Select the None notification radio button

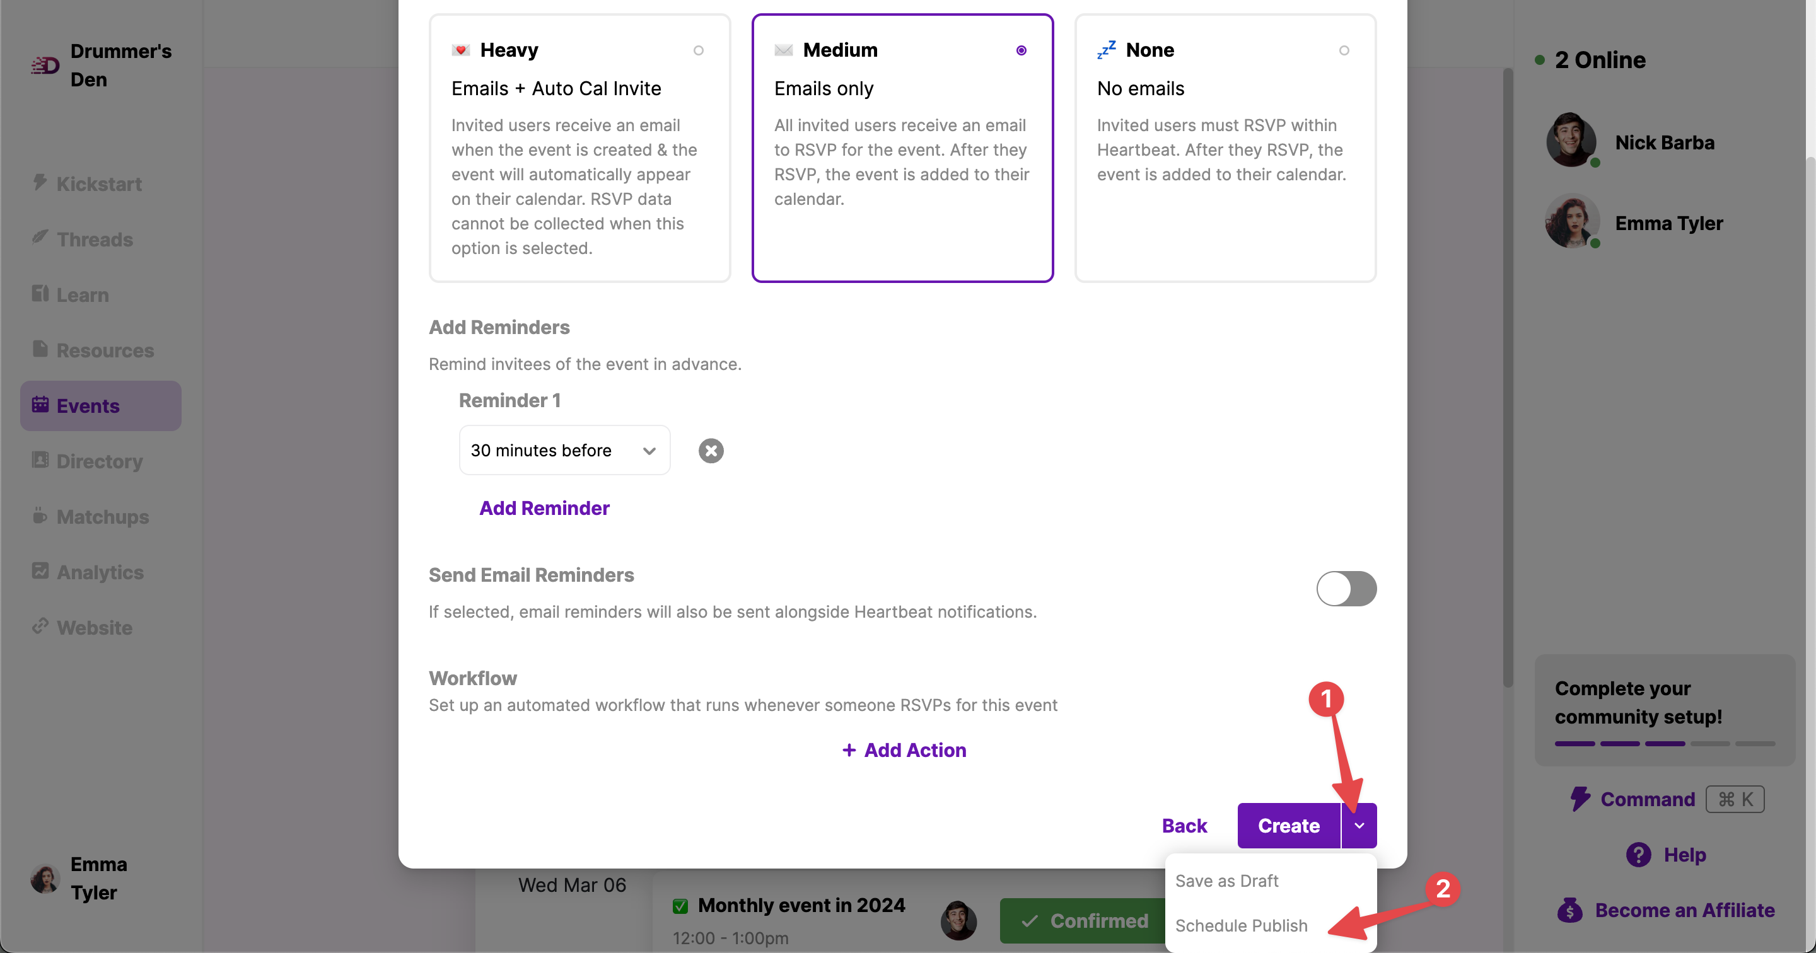(x=1344, y=51)
